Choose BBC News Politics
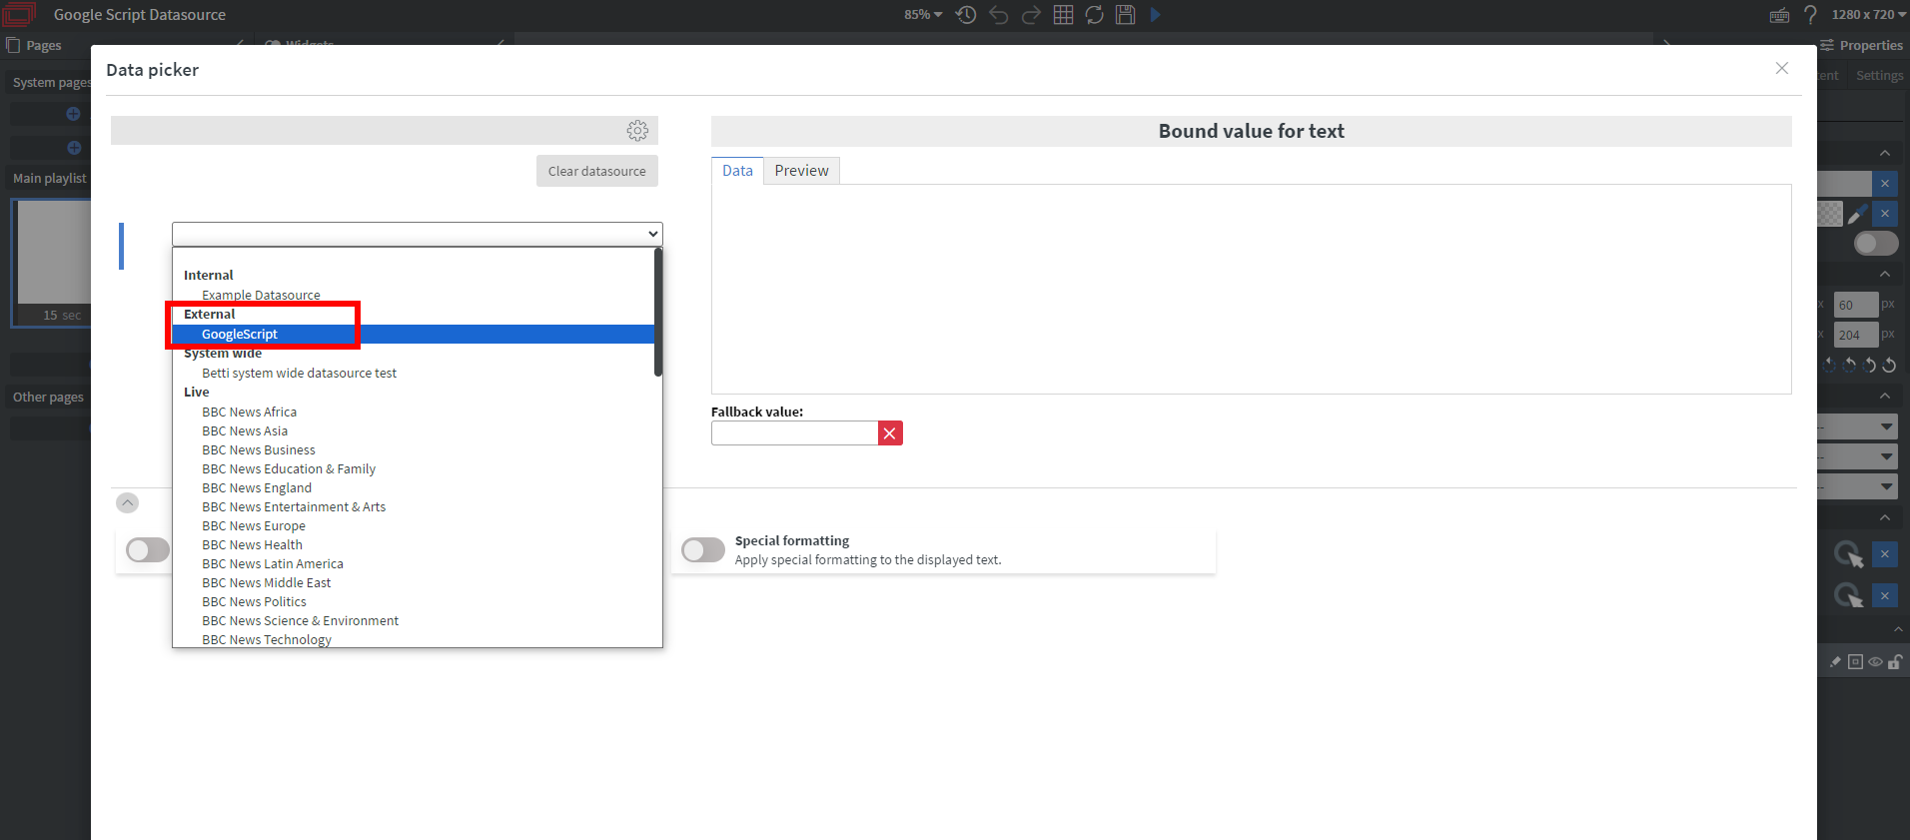This screenshot has height=840, width=1910. pyautogui.click(x=254, y=601)
